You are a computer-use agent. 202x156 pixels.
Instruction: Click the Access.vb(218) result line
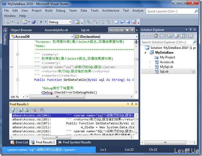point(73,131)
